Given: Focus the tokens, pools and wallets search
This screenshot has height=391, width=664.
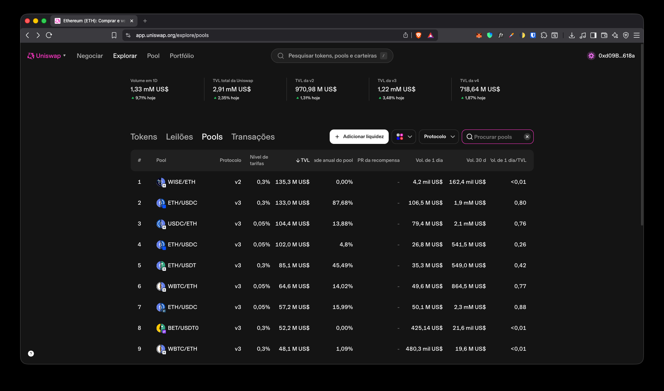Looking at the screenshot, I should pyautogui.click(x=332, y=56).
